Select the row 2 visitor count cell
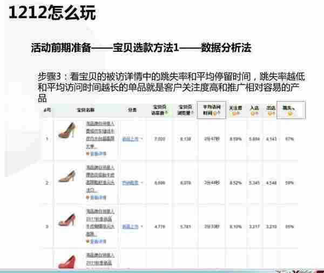The width and height of the screenshot is (324, 273). click(160, 183)
